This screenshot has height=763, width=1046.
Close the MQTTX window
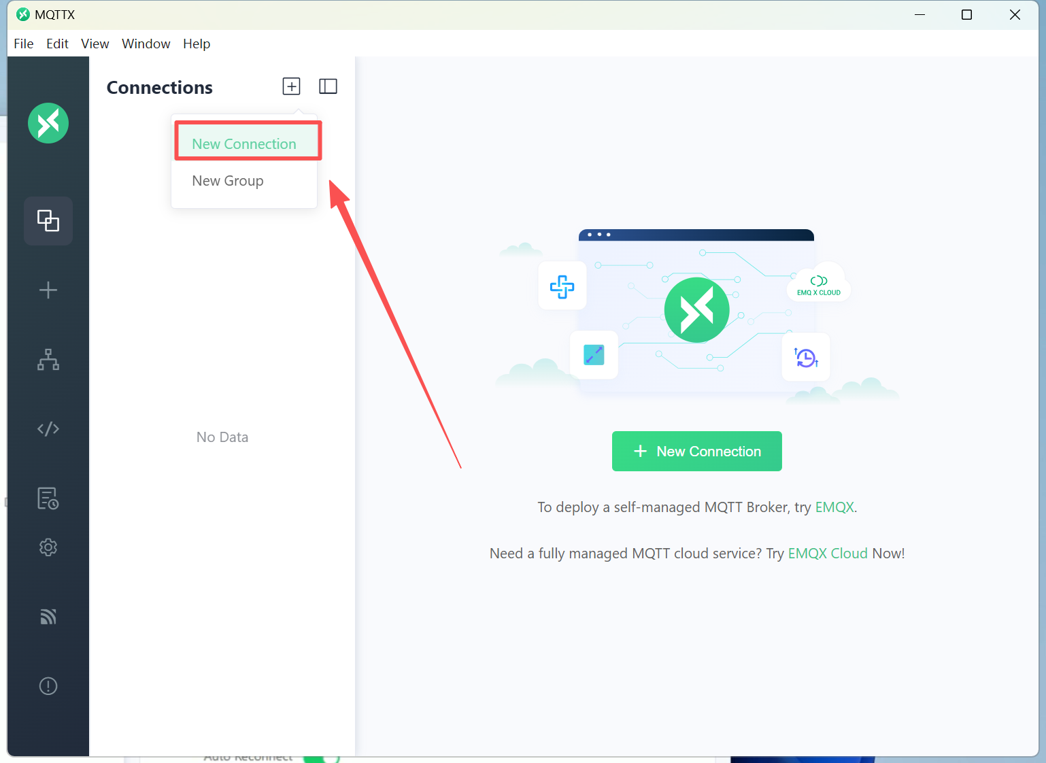pos(1015,15)
